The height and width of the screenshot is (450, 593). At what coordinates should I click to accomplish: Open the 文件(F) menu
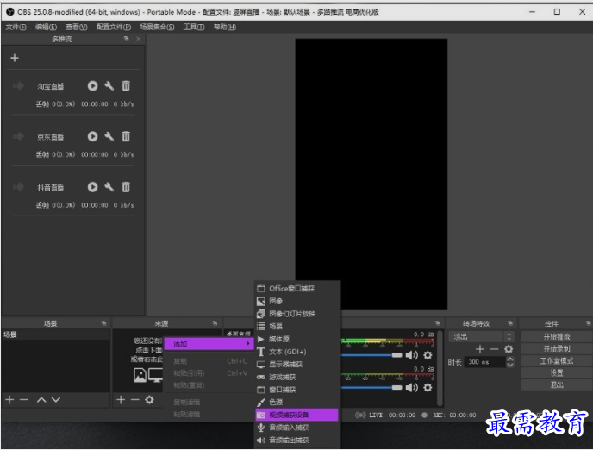click(16, 27)
